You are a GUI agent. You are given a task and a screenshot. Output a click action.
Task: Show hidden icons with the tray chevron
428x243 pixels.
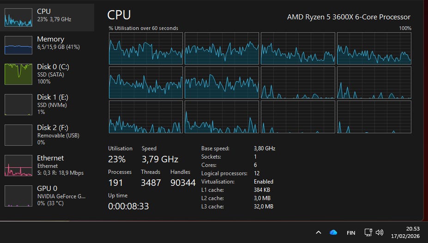[318, 232]
